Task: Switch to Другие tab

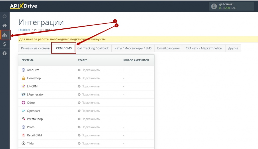Action: (x=233, y=48)
